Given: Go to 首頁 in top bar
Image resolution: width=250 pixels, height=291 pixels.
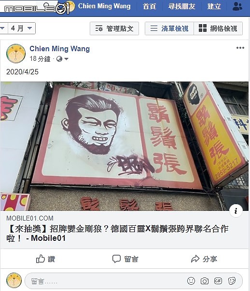Looking at the screenshot, I should pyautogui.click(x=150, y=6).
